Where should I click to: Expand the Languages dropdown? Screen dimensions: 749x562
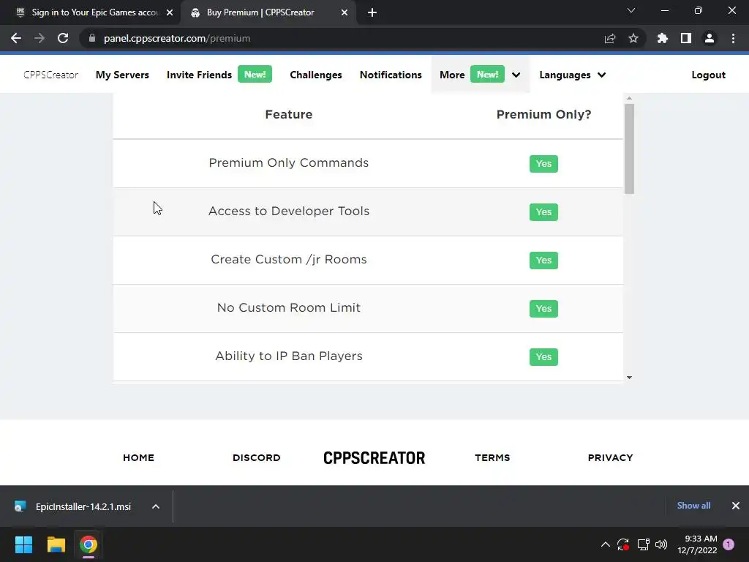tap(572, 75)
